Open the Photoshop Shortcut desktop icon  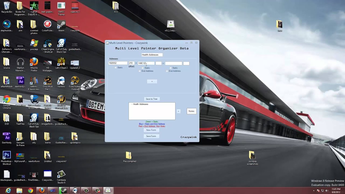(7, 158)
